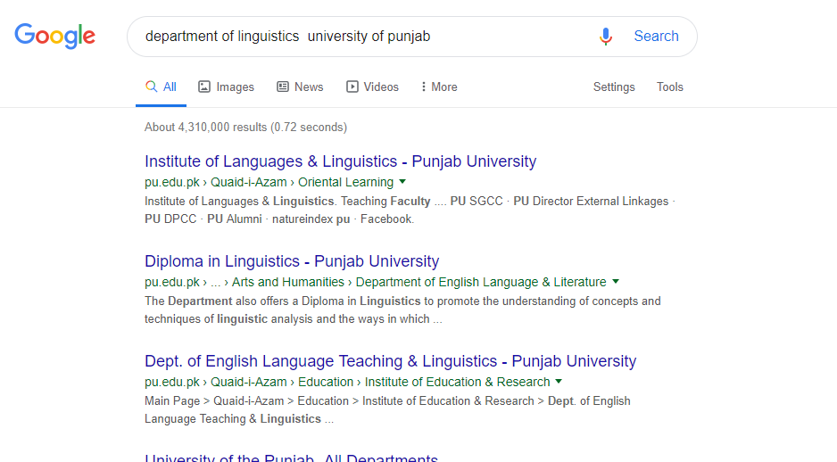Click breadcrumb 'Education › Institute of Education & Research'
The image size is (837, 462).
424,382
